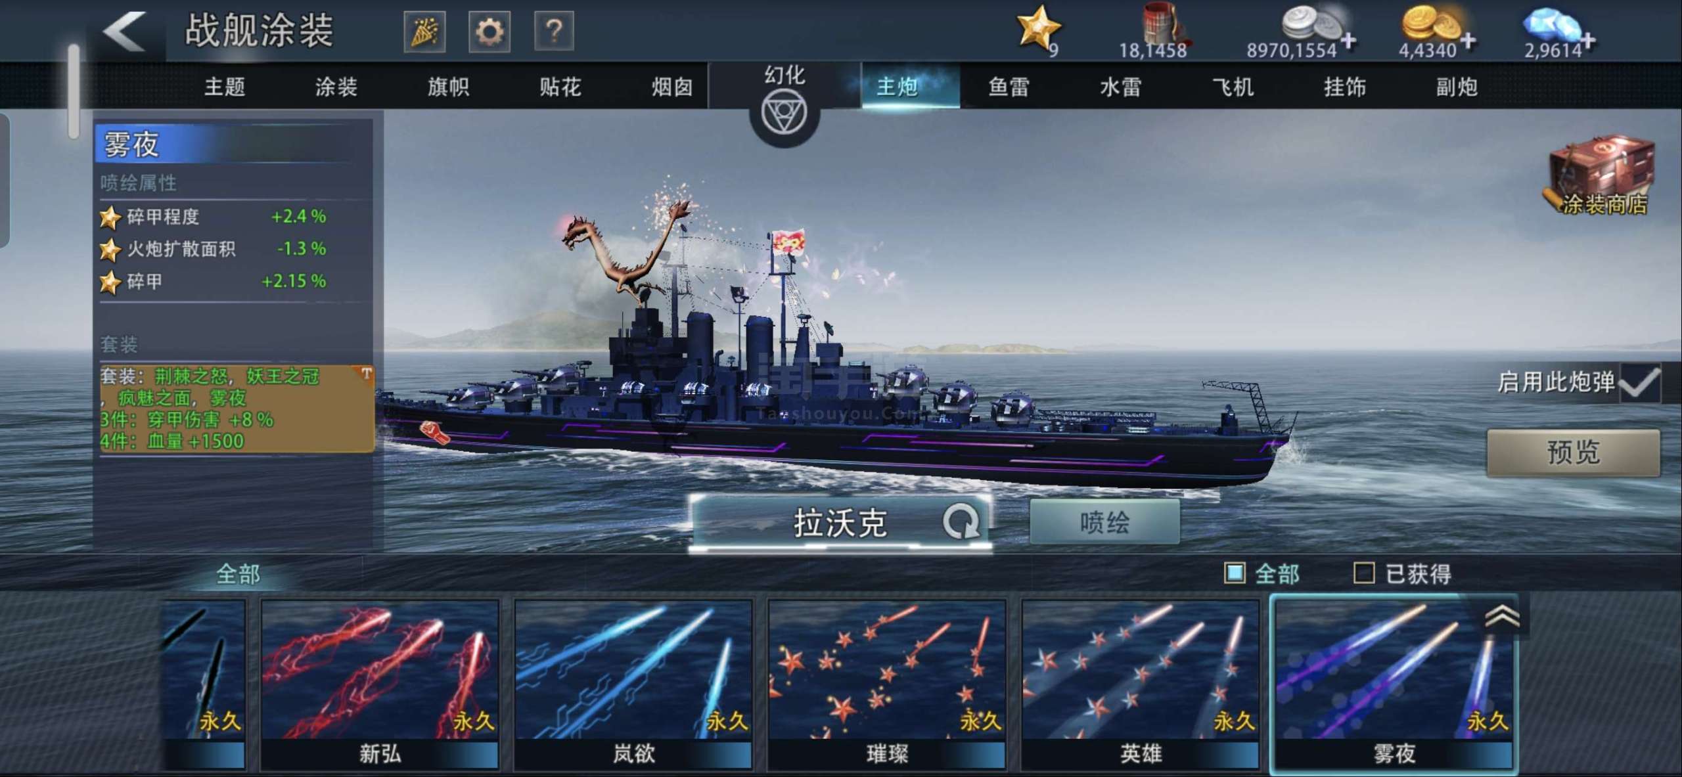
Task: Open the question mark help icon
Action: click(x=554, y=31)
